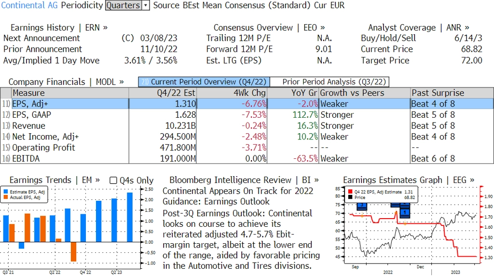Open the Periodicity Quarters dropdown arrow
The width and height of the screenshot is (494, 277).
[x=146, y=5]
